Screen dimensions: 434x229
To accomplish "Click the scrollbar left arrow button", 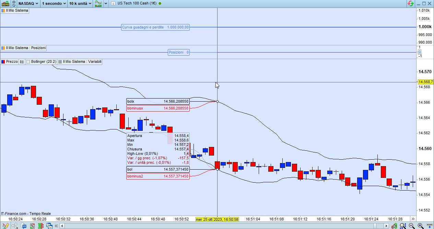I will pyautogui.click(x=62, y=226).
